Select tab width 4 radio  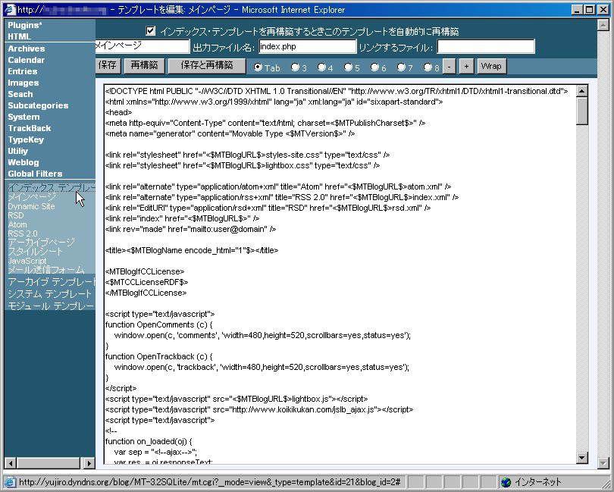click(321, 67)
